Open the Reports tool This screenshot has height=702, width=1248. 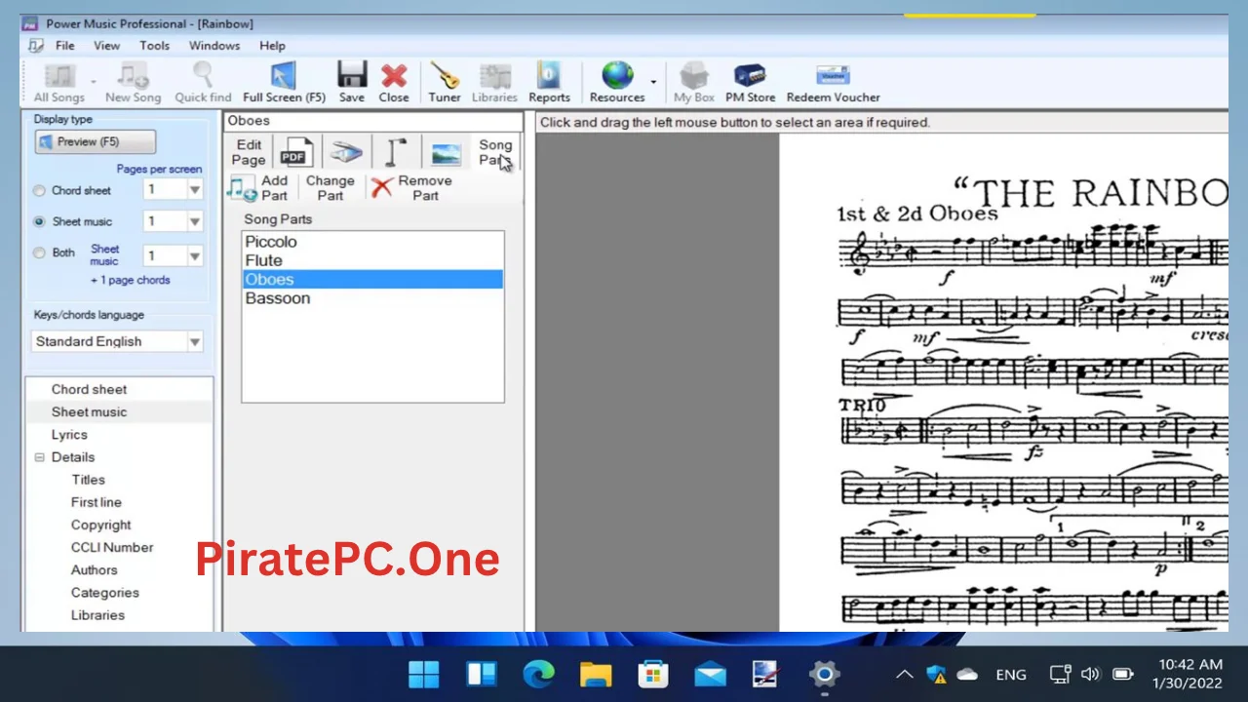tap(549, 83)
